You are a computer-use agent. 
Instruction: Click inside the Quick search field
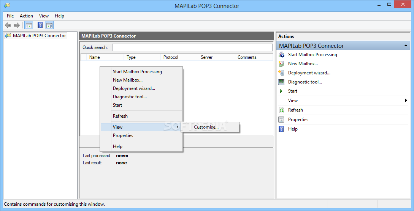point(192,47)
